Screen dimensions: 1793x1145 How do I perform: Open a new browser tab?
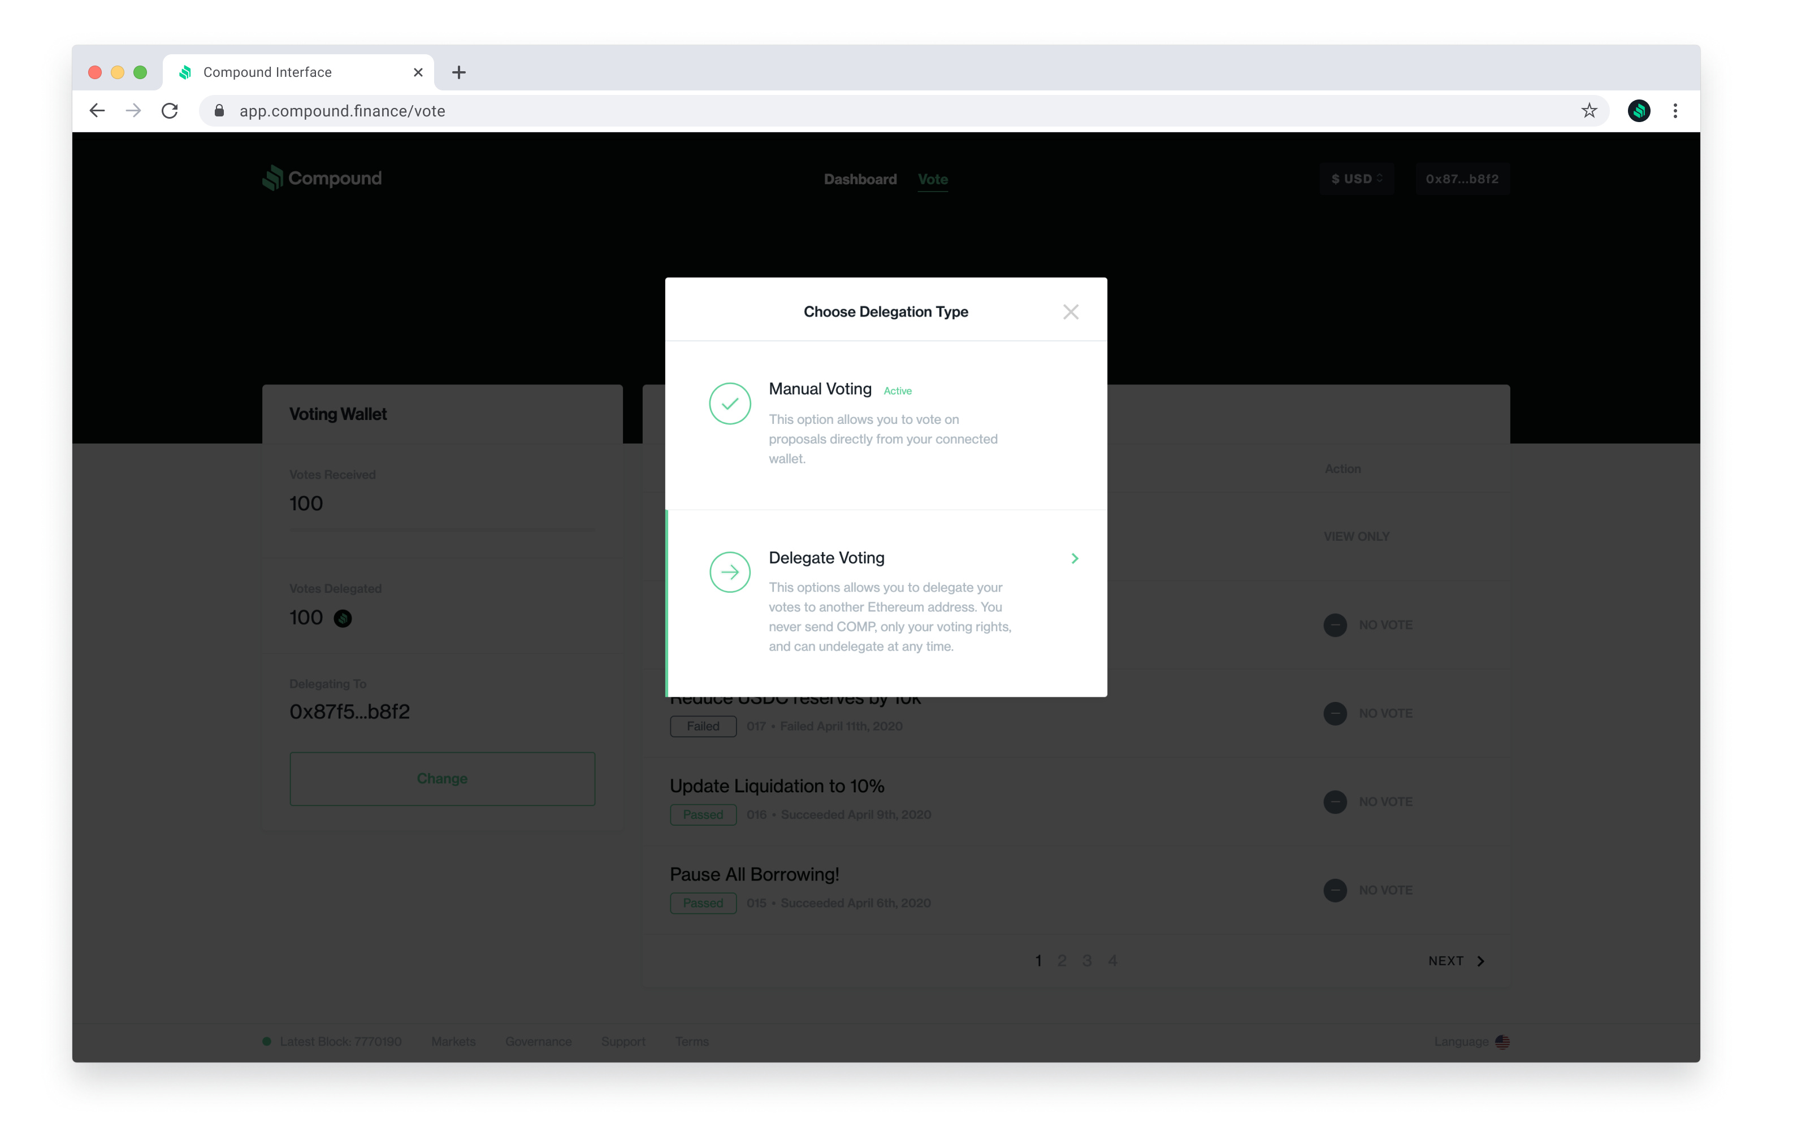(x=458, y=72)
